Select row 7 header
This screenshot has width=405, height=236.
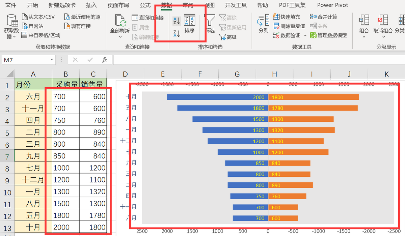(x=7, y=156)
